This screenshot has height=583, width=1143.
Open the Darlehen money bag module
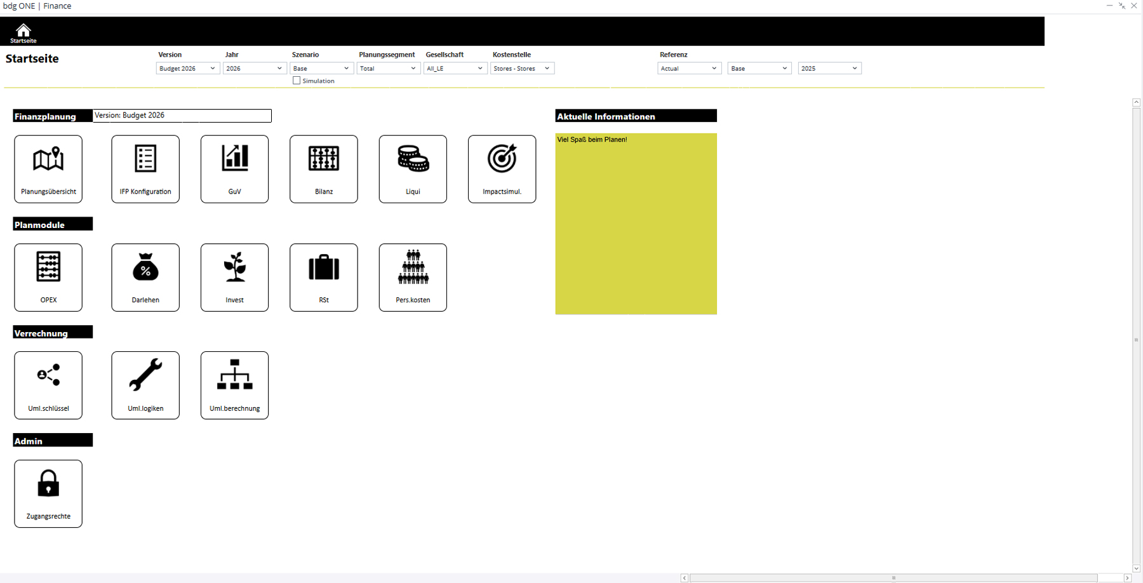tap(145, 278)
